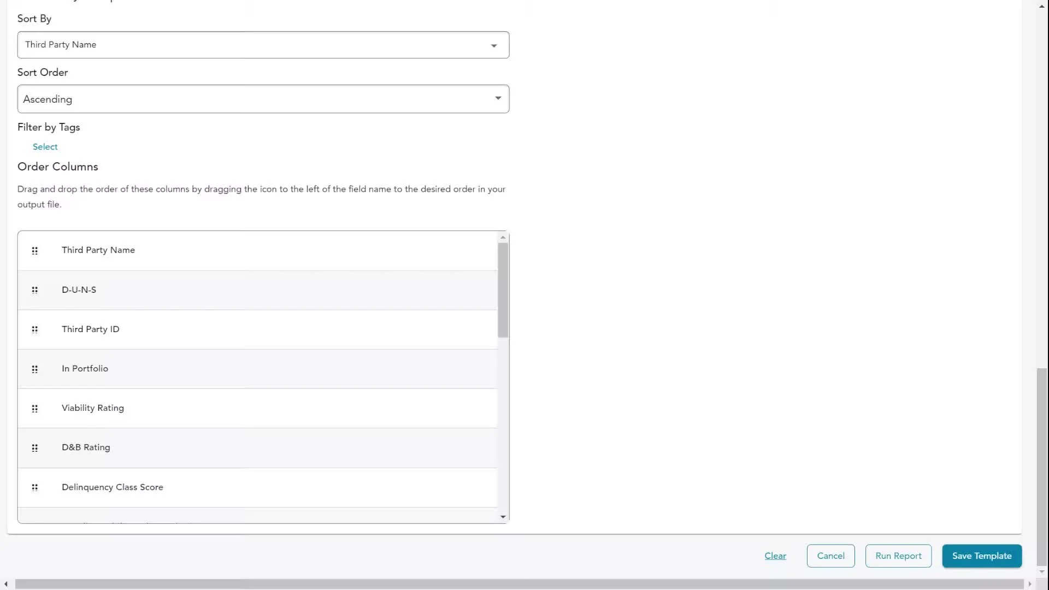Click drag handle icon beside D&B Rating
Screen dimensions: 1049x590
(x=34, y=448)
